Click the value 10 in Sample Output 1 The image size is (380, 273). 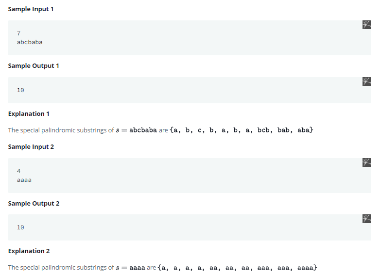(x=20, y=90)
